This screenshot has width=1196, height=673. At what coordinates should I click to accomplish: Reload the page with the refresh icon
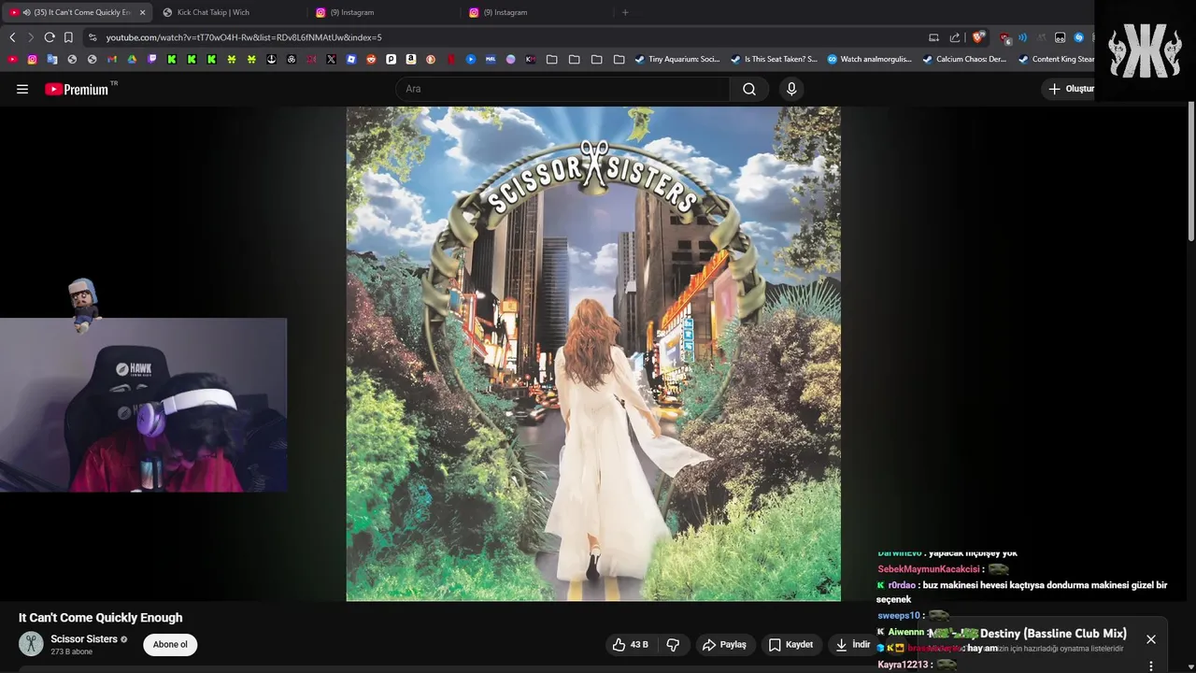[50, 37]
